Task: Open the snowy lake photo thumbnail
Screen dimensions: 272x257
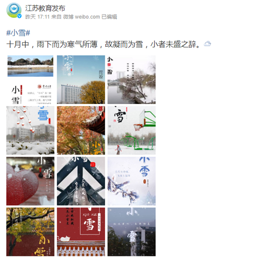Action: (30, 79)
